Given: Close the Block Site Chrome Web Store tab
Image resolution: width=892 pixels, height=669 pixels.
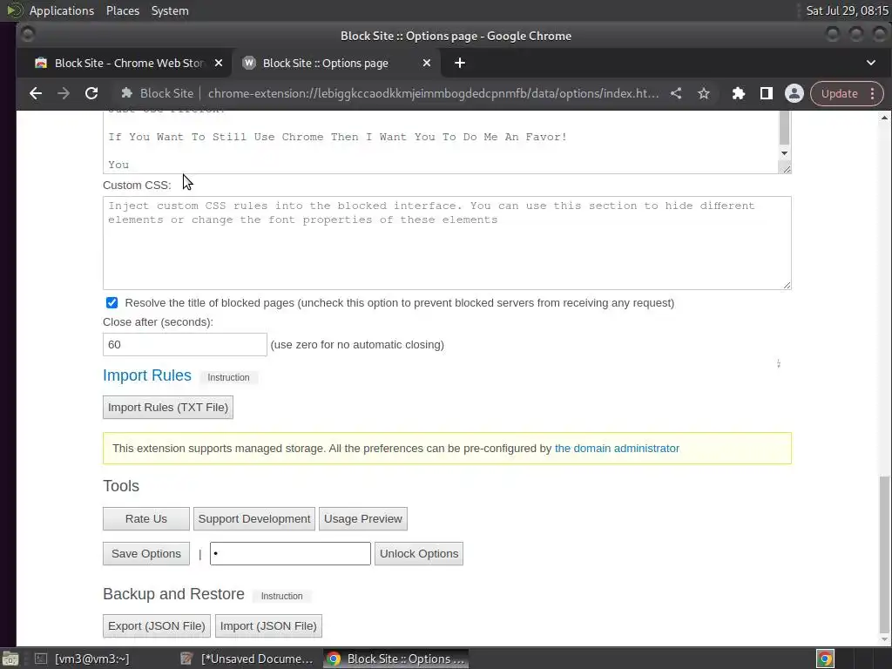Looking at the screenshot, I should click(219, 63).
